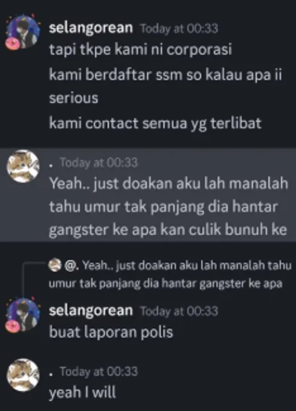Click the dot username above 'yeah I will'
Viewport: 296px width, 411px height.
coord(51,374)
